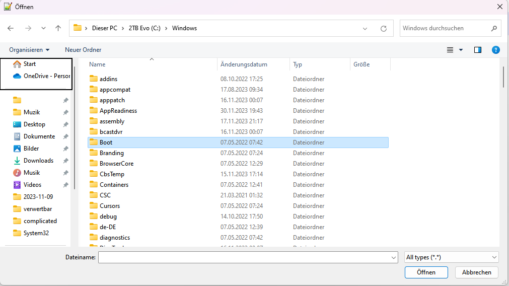Click the Abbrechen button
The width and height of the screenshot is (509, 286).
[477, 272]
